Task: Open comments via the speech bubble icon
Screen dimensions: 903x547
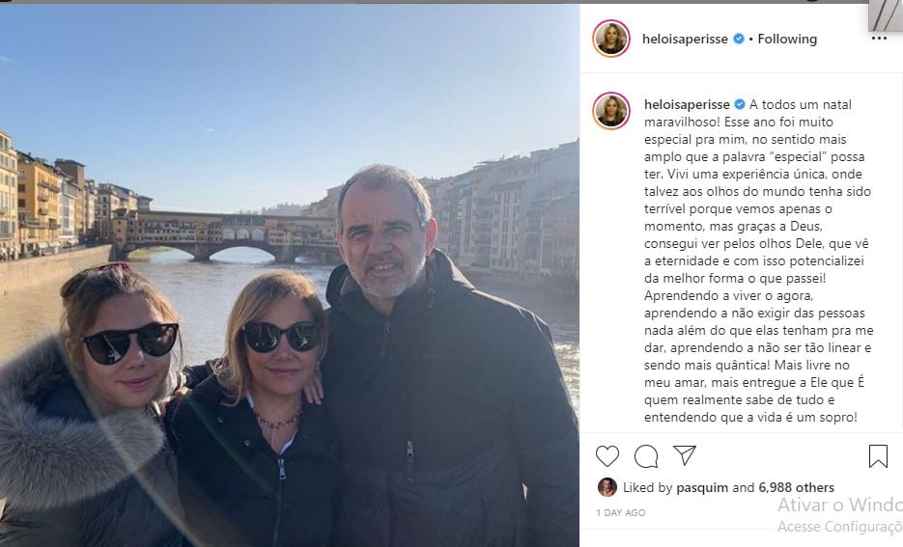Action: (646, 456)
